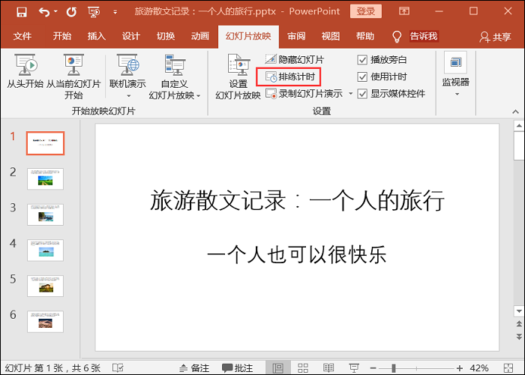Click the zoom out minus button

[x=373, y=368]
